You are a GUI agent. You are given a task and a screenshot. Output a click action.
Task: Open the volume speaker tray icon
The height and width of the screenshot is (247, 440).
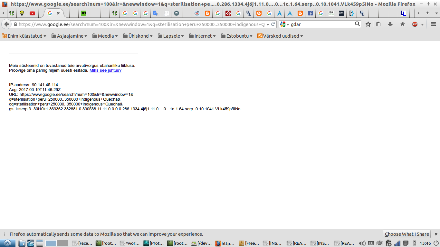tap(362, 243)
